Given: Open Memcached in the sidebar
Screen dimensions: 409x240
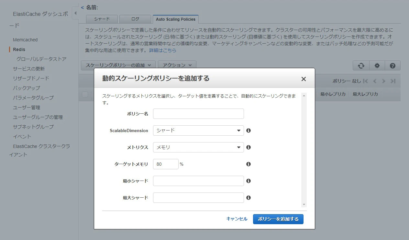Looking at the screenshot, I should coord(25,40).
